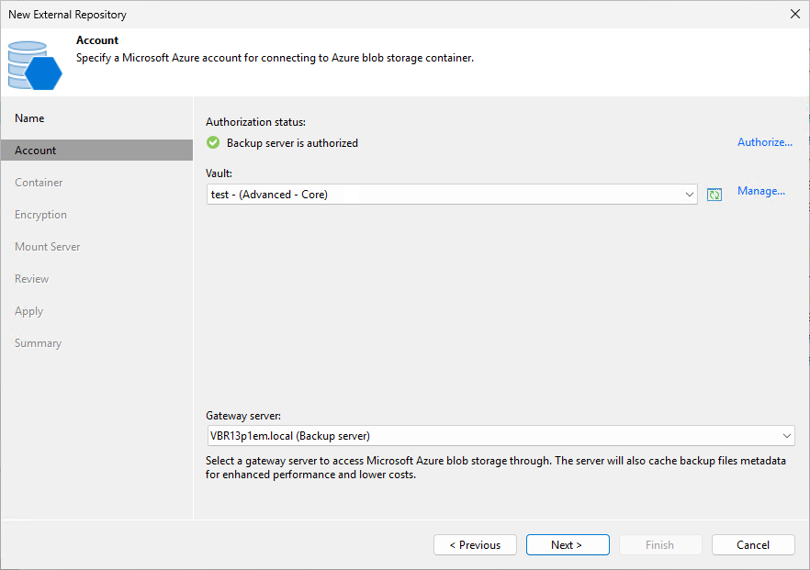The width and height of the screenshot is (810, 570).
Task: Click the Account heading in the header
Action: [x=97, y=40]
